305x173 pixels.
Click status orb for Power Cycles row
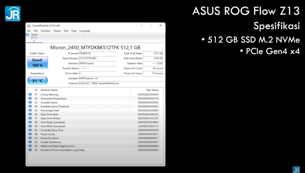[x=30, y=134]
